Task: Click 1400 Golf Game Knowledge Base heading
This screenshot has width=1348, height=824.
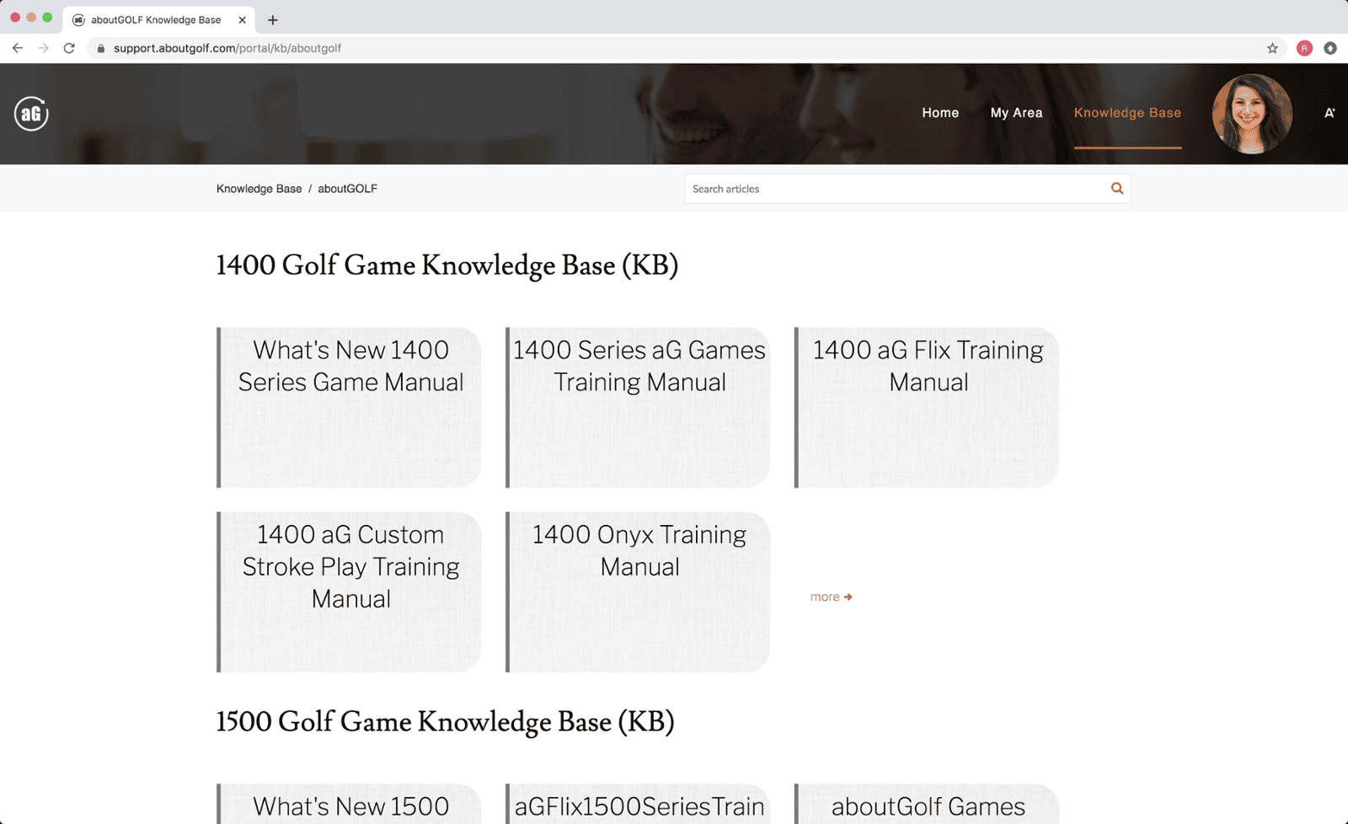Action: pos(447,265)
